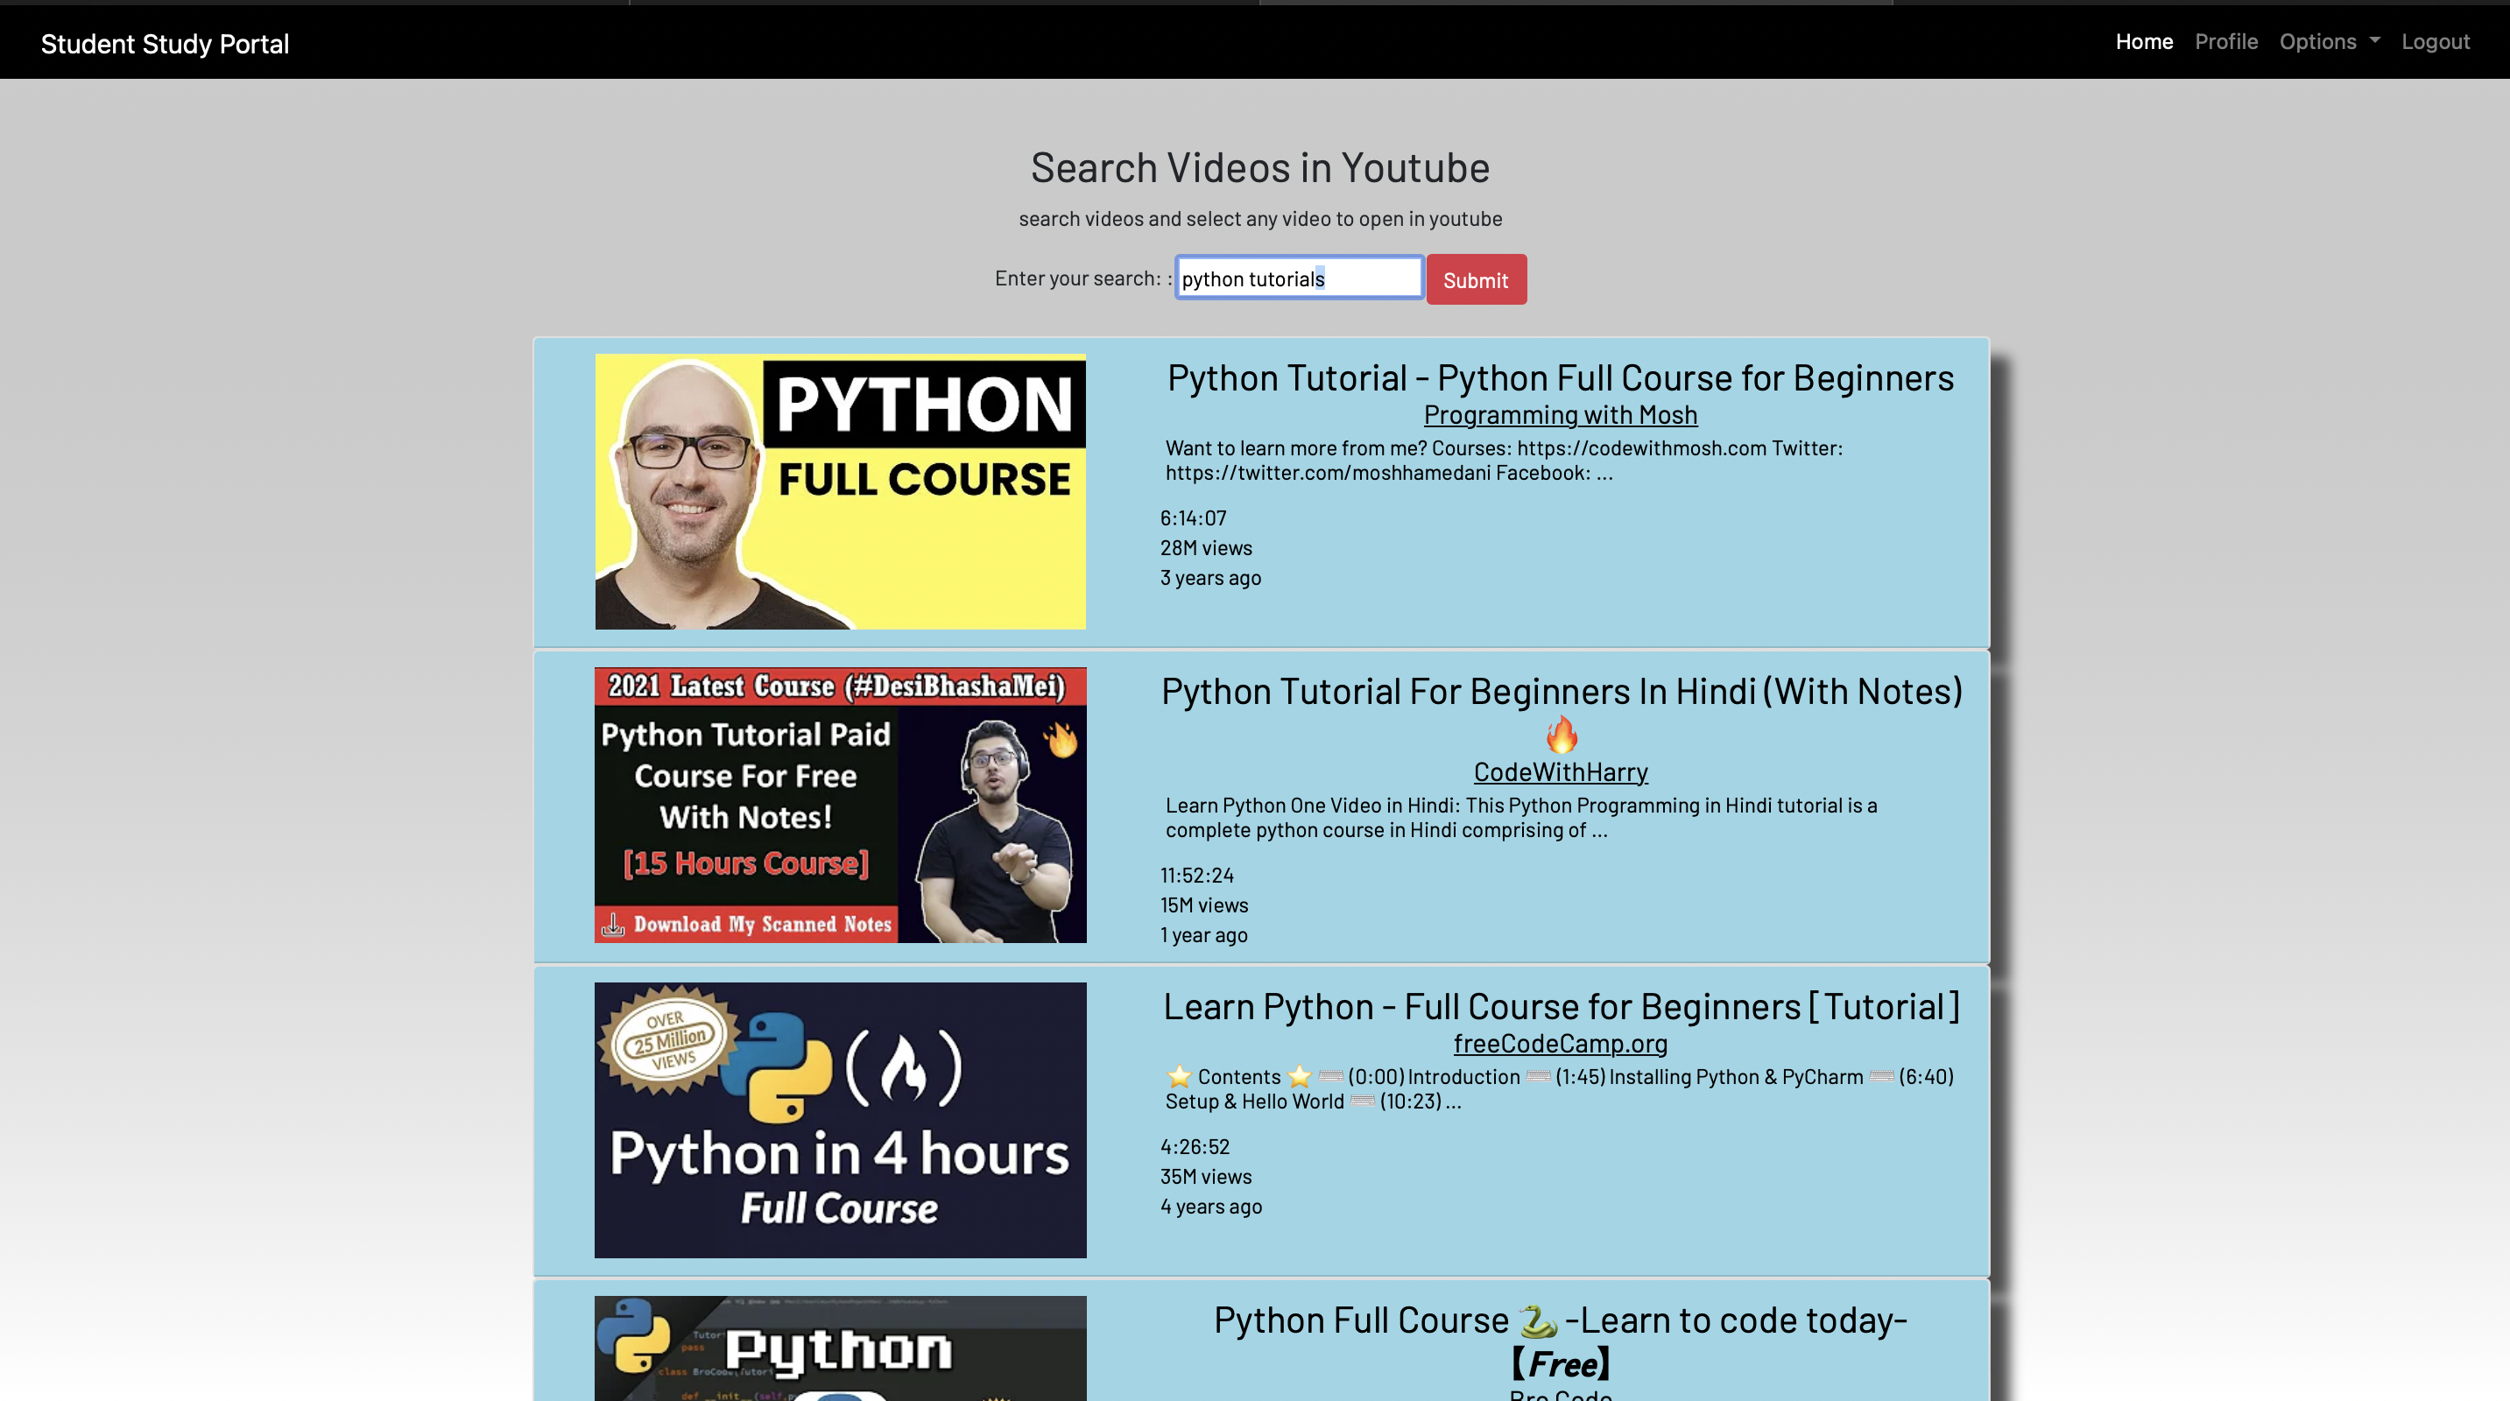The height and width of the screenshot is (1401, 2510).
Task: Click the CodeWithHarry Hindi course thumbnail
Action: coord(839,804)
